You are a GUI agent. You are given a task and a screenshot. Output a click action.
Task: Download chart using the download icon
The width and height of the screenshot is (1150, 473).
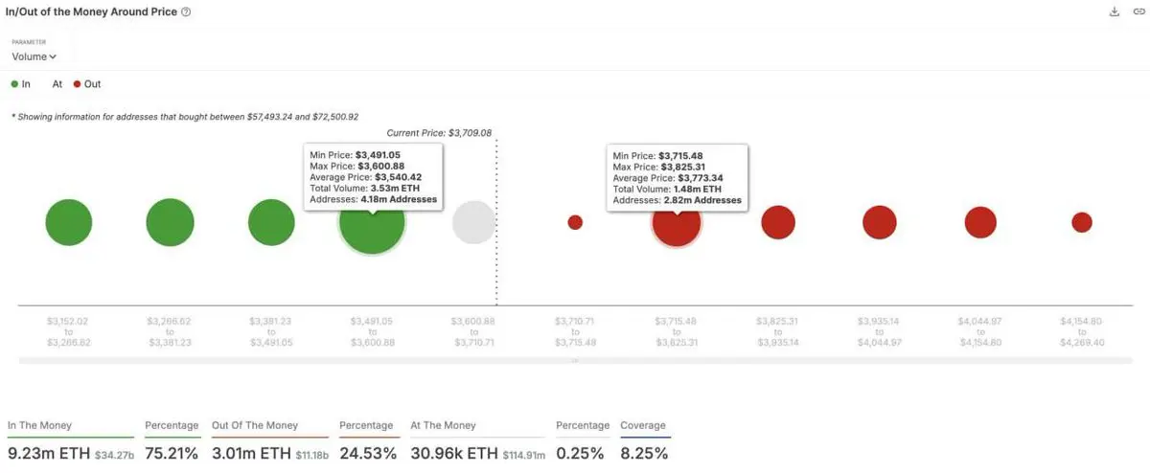tap(1114, 12)
